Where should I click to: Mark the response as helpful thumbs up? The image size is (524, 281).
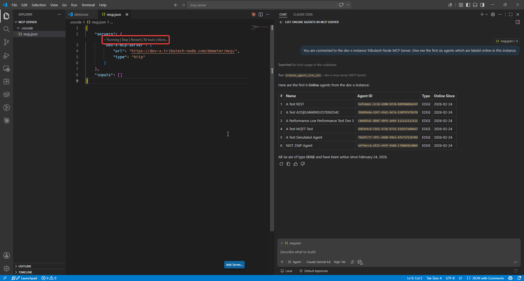(x=296, y=164)
